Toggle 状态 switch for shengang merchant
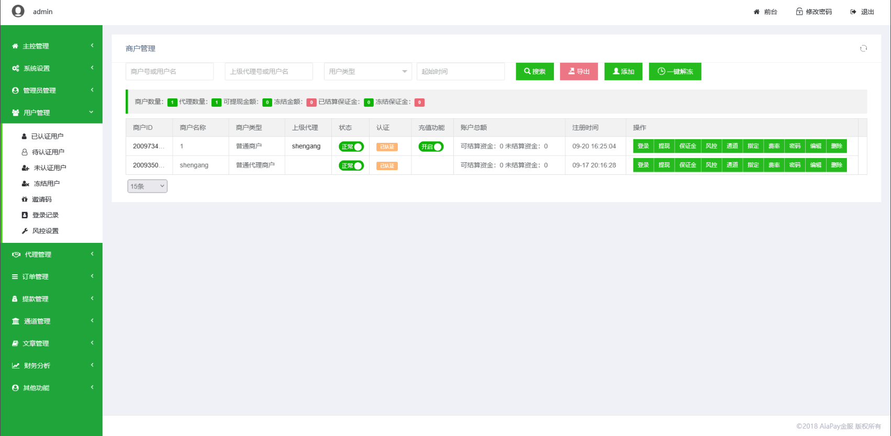The image size is (891, 436). click(x=351, y=165)
